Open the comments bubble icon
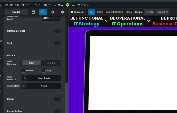Image resolution: width=177 pixels, height=113 pixels. [x=45, y=5]
